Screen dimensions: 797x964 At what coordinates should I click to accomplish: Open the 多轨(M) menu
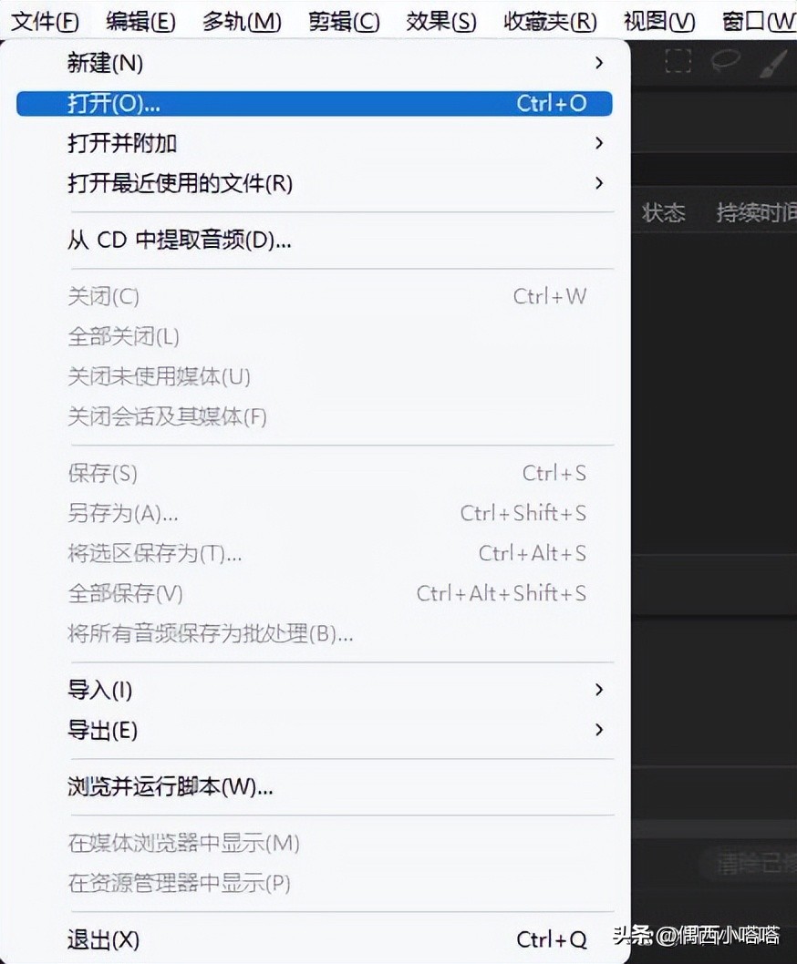pyautogui.click(x=240, y=20)
